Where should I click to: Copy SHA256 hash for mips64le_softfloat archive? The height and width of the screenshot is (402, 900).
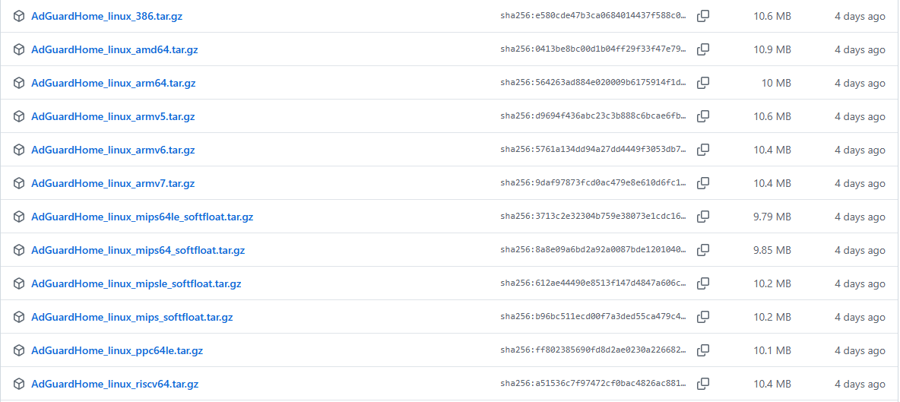coord(703,217)
